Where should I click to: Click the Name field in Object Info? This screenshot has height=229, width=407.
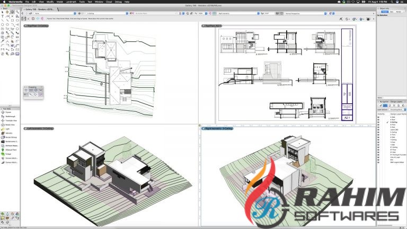tap(394, 98)
